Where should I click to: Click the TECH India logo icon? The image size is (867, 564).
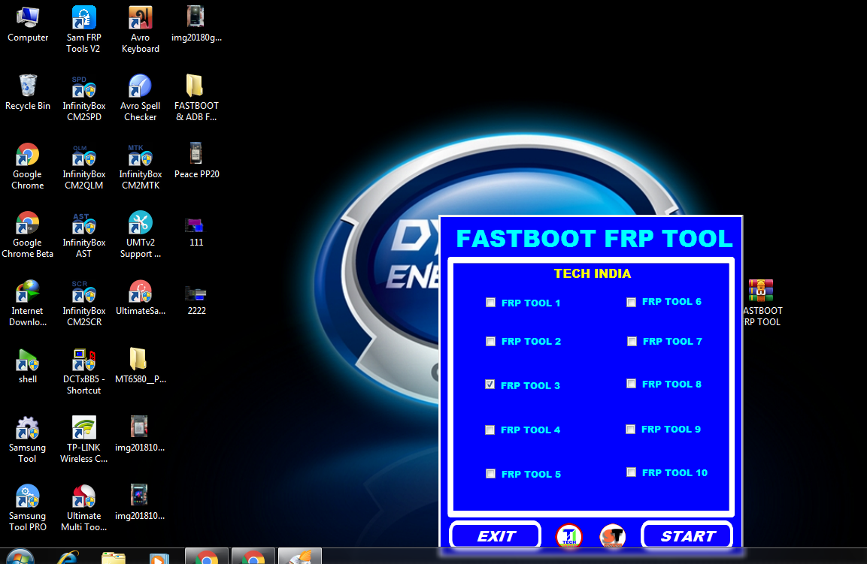[x=568, y=535]
